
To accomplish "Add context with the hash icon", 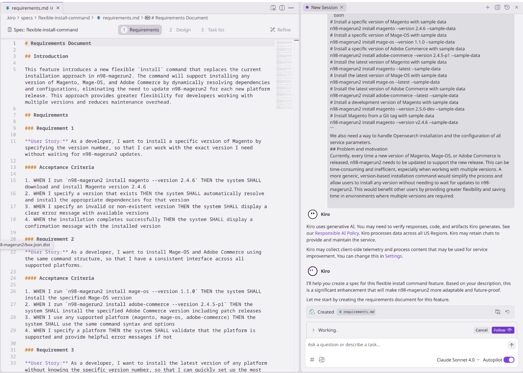I will [312, 360].
